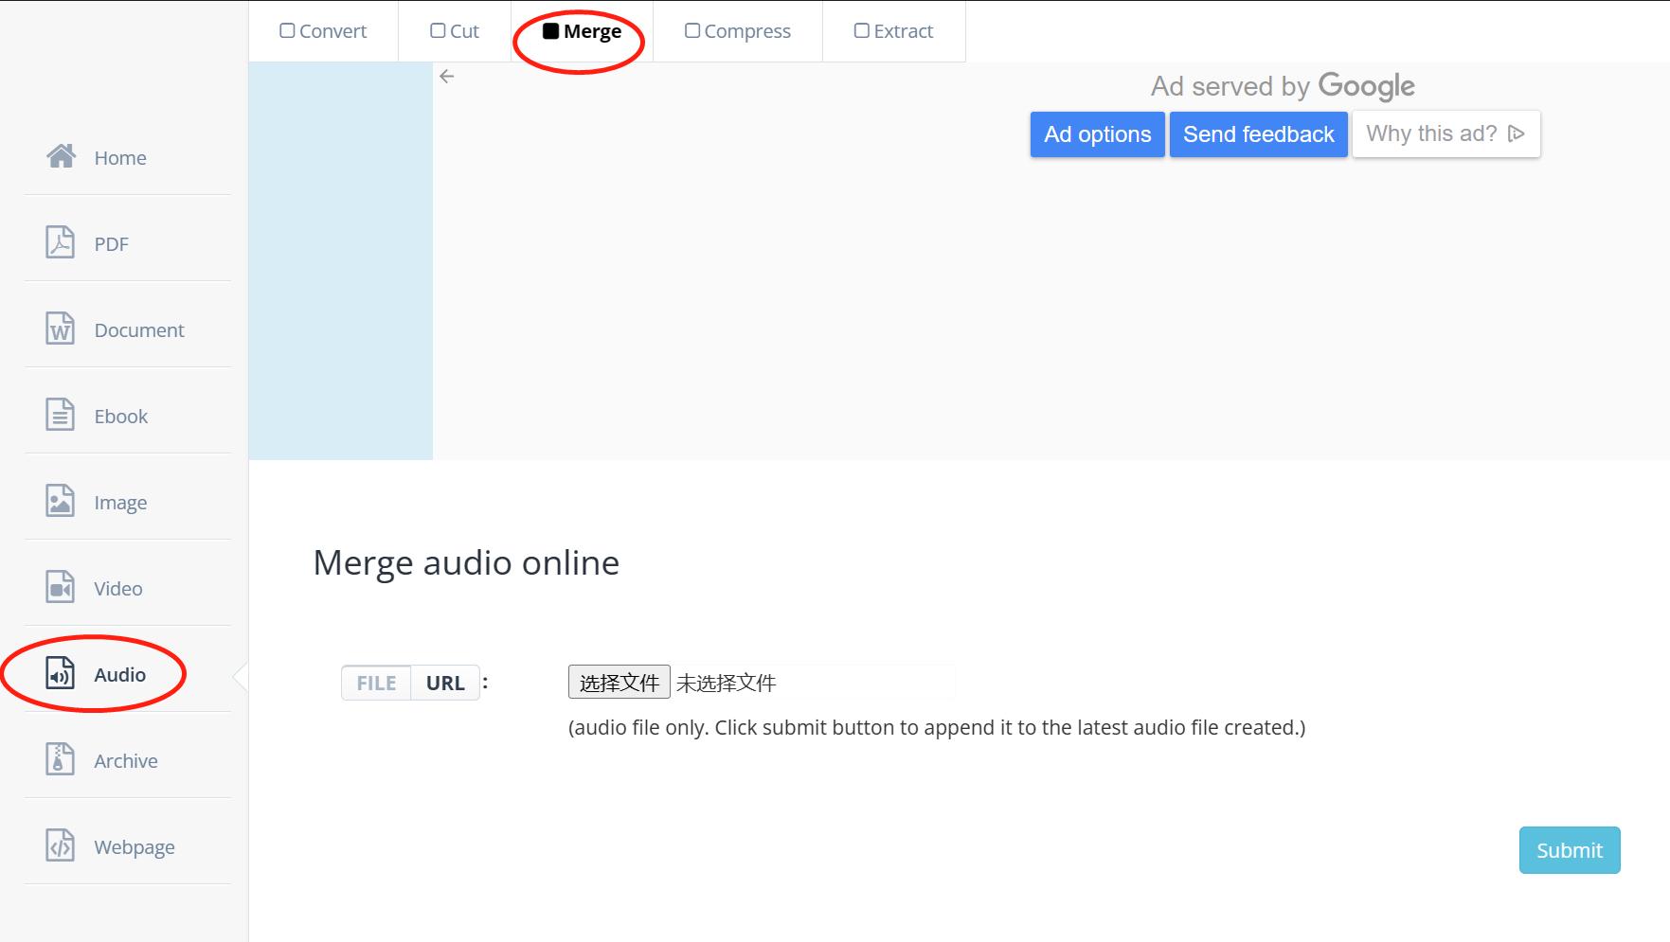Click the Submit button
Image resolution: width=1670 pixels, height=942 pixels.
click(1569, 850)
